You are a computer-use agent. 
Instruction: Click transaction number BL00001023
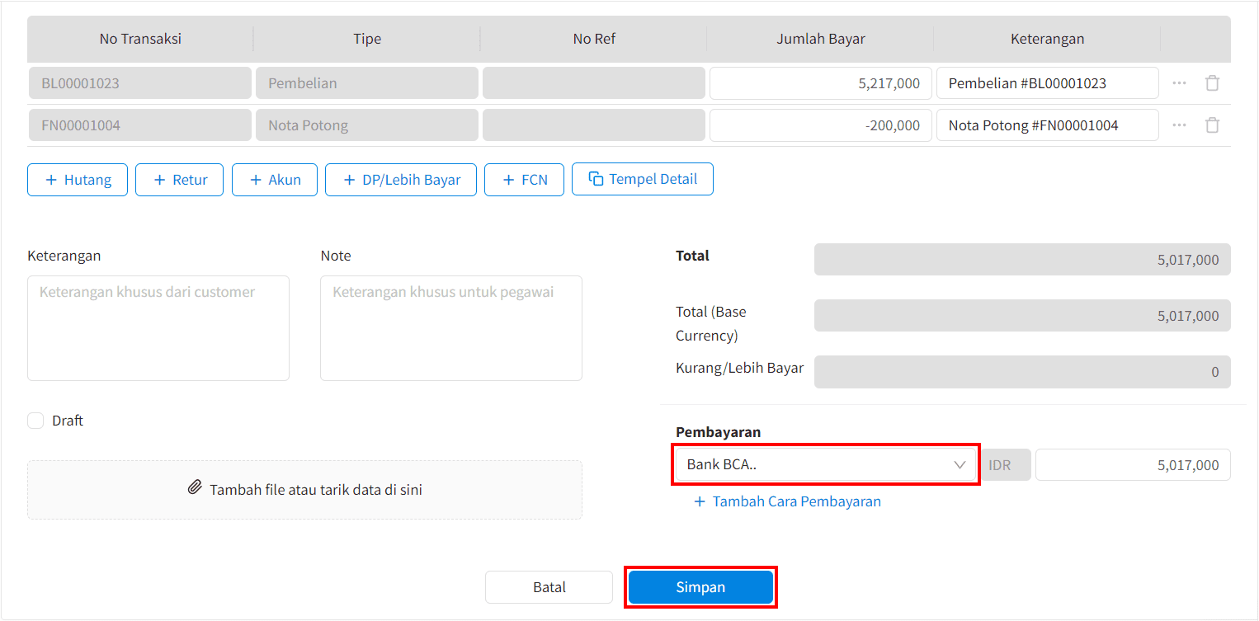140,83
